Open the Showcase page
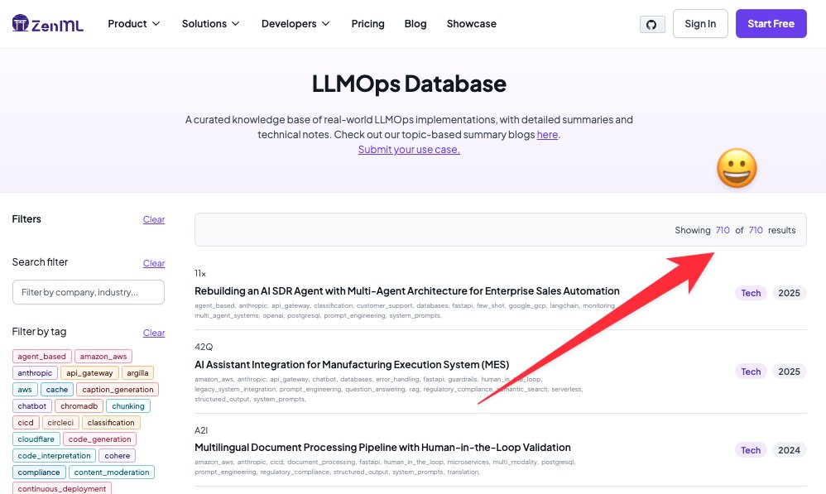 [x=472, y=24]
